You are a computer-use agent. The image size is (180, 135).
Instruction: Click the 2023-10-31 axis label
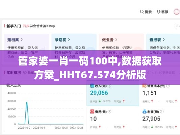coord(76,128)
